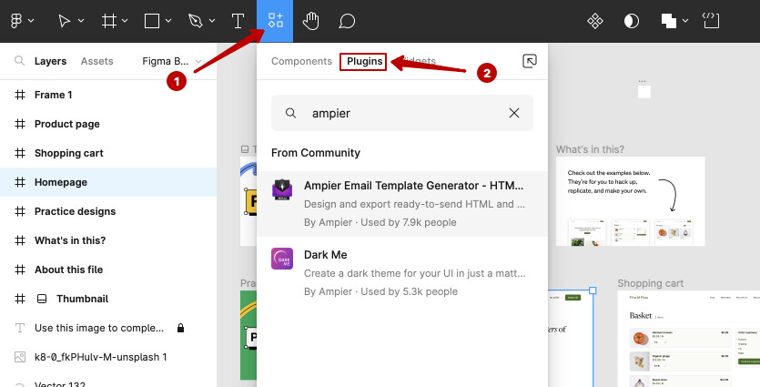Click the Shopping cart canvas frame label
760x387 pixels.
coord(651,283)
